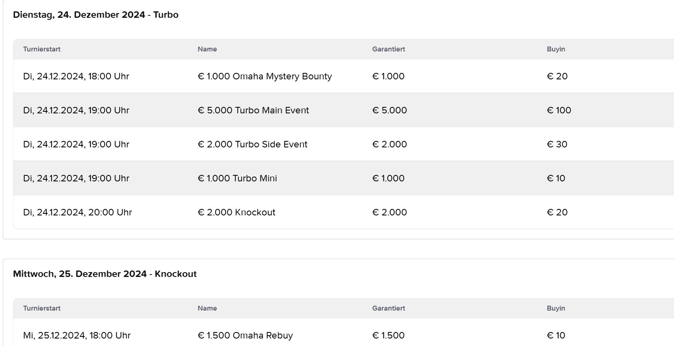Select the 18:00 Uhr start time on 24.12.2024
Image resolution: width=674 pixels, height=347 pixels.
pos(76,76)
